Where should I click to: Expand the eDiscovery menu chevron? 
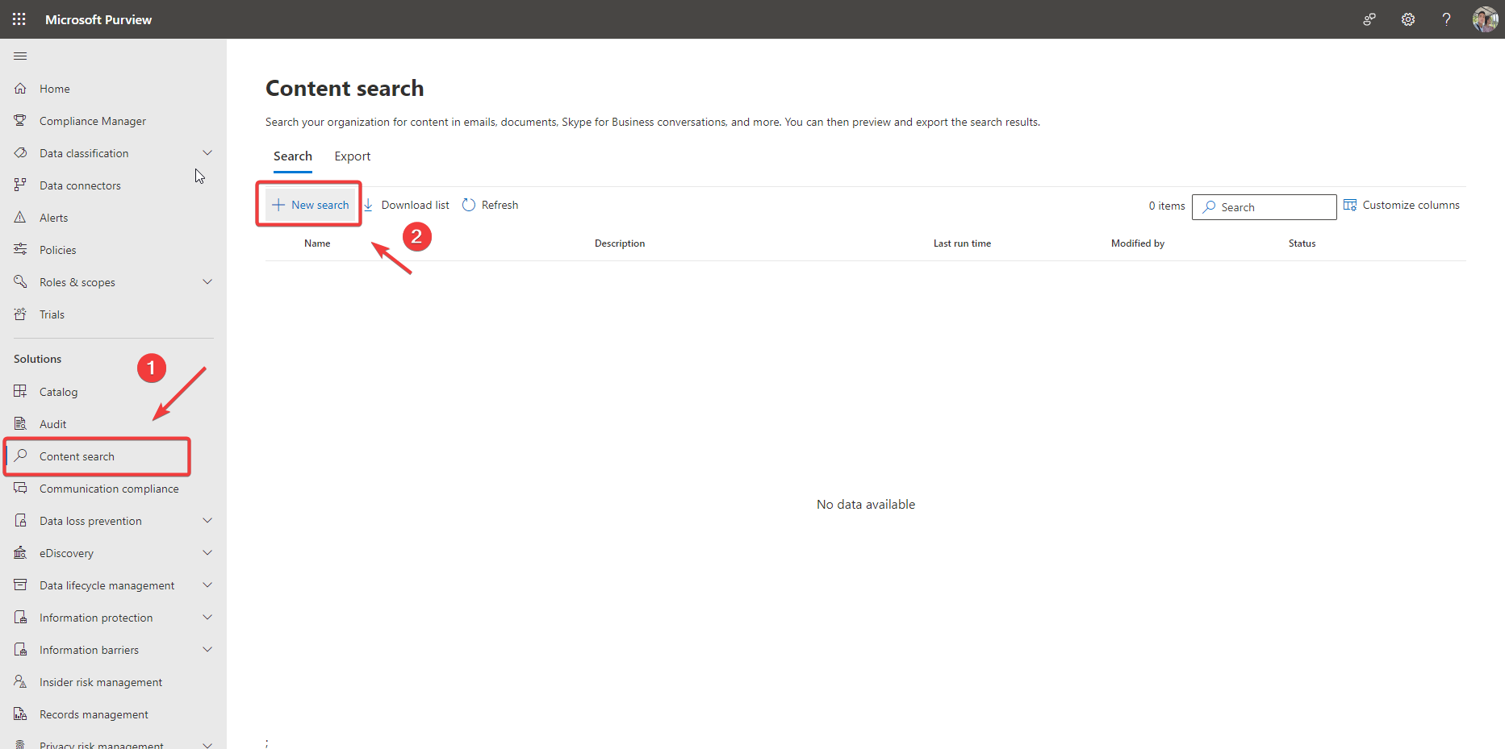207,553
